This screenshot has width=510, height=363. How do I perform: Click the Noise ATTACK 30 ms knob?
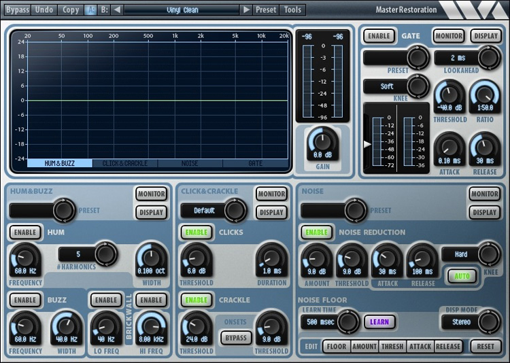pos(387,260)
